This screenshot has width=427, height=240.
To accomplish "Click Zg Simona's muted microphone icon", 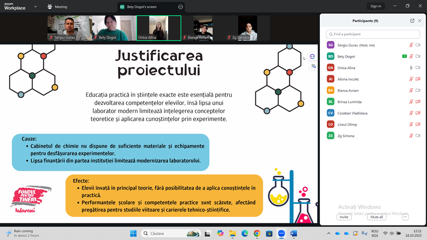I will click(x=411, y=136).
